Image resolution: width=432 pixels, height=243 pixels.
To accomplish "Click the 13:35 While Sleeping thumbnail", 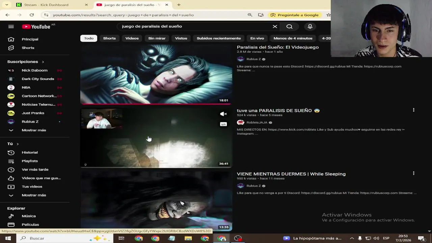I will [156, 201].
